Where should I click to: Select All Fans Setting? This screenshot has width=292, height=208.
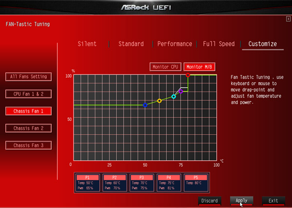[x=29, y=76]
